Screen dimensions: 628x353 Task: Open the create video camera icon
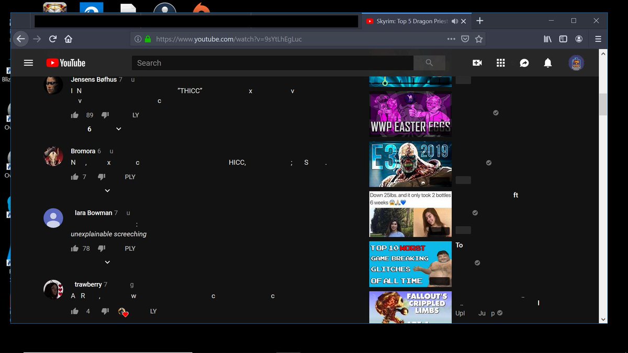click(x=477, y=63)
